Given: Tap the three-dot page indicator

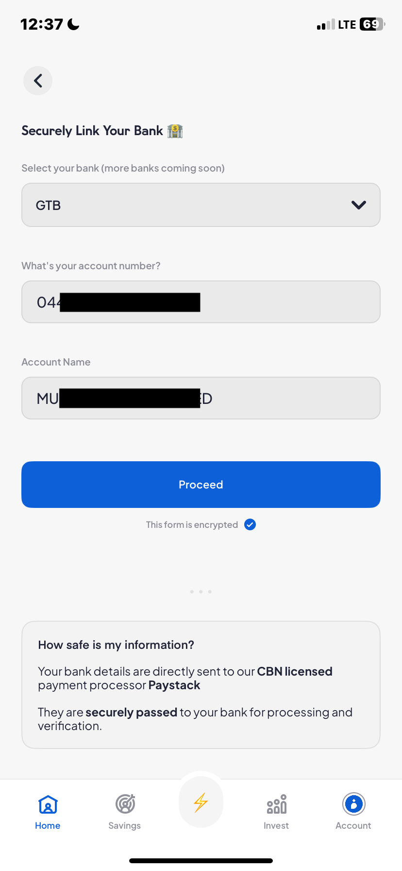Looking at the screenshot, I should tap(201, 592).
